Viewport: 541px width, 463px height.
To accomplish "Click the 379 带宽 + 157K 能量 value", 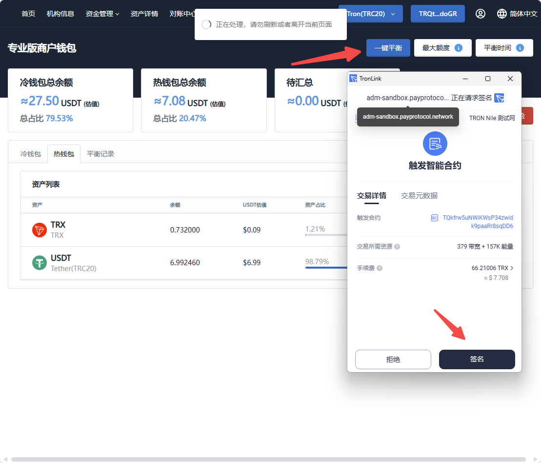I will [485, 247].
